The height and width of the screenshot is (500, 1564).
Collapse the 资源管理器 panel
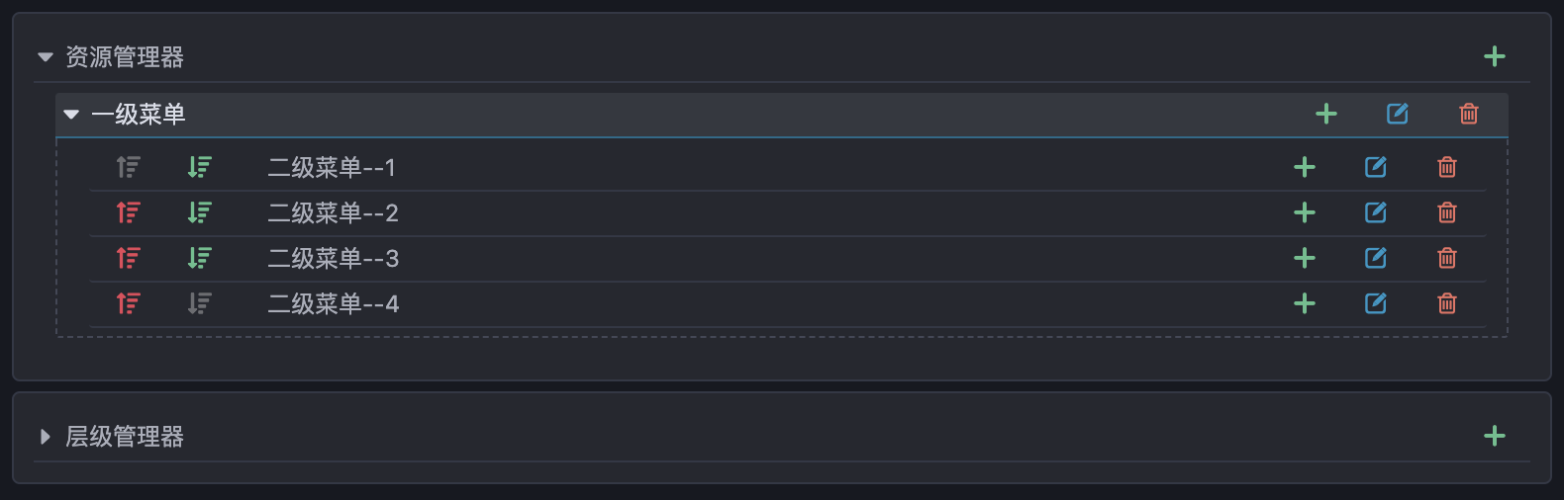tap(46, 57)
